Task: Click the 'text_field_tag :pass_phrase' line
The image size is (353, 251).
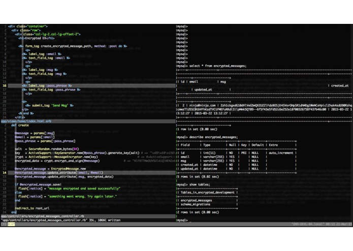Action: [51, 89]
